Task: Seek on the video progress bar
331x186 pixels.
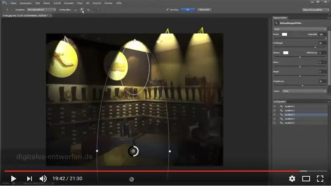Action: (166, 171)
